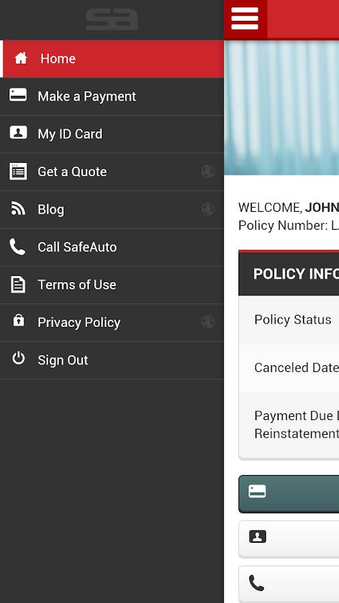The image size is (339, 603).
Task: Click the RSS feed icon beside Blog
Action: [x=18, y=208]
